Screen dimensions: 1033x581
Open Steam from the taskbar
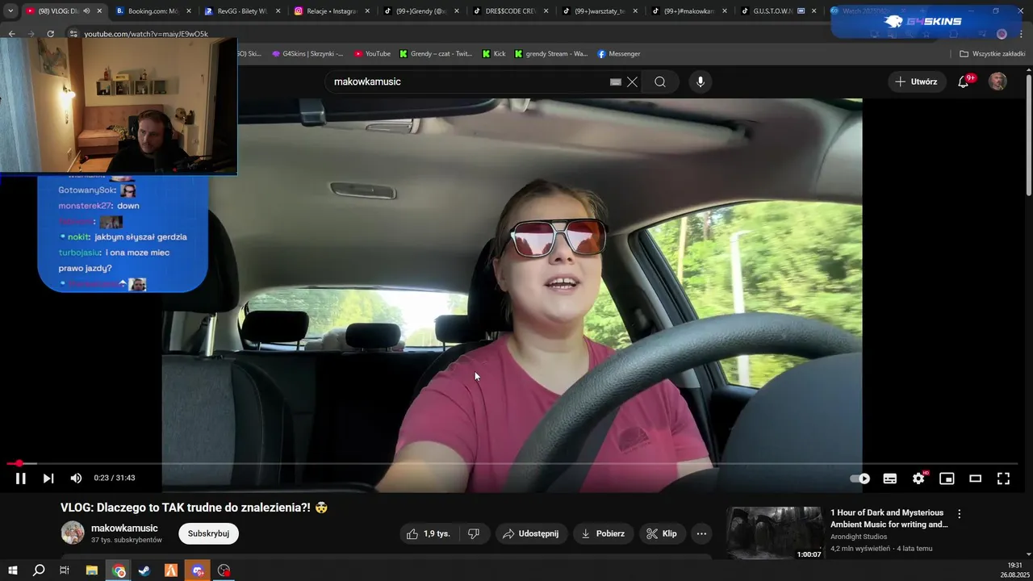pos(144,571)
